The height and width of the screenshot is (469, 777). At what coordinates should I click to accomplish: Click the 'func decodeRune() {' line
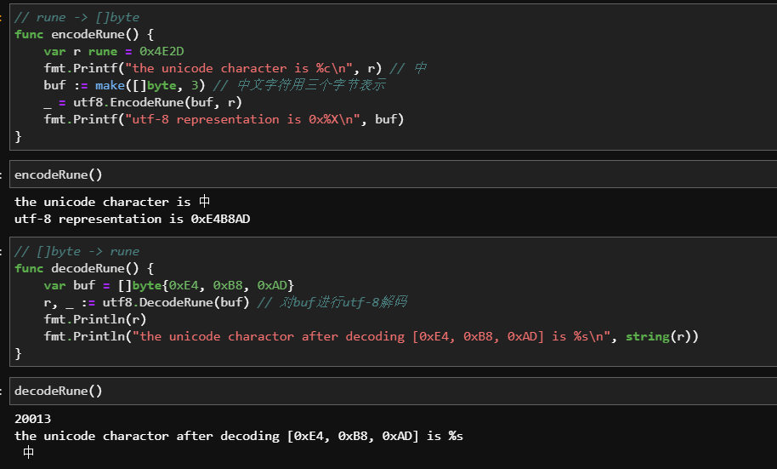(x=84, y=268)
